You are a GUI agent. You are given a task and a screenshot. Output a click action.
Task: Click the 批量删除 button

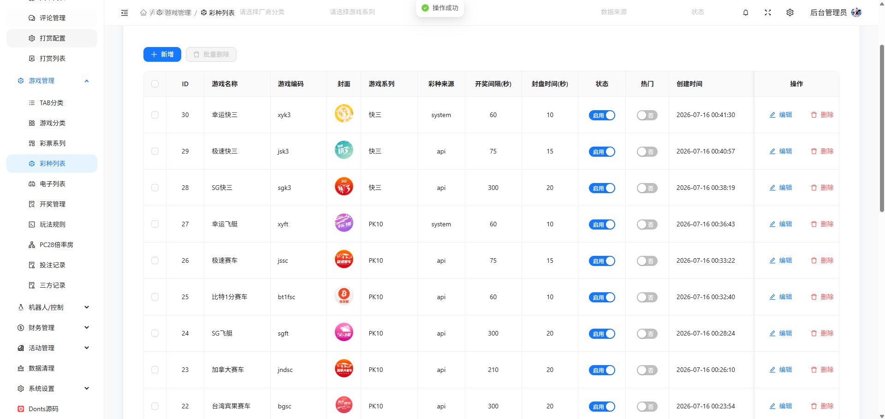(211, 54)
